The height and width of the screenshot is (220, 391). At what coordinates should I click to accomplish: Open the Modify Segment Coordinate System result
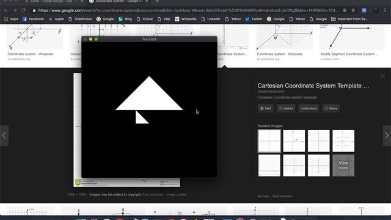(349, 54)
